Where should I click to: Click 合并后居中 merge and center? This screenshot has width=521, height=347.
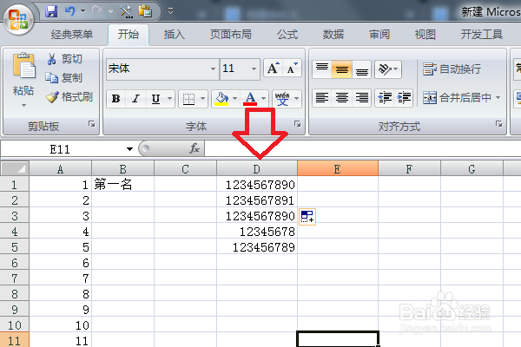457,98
